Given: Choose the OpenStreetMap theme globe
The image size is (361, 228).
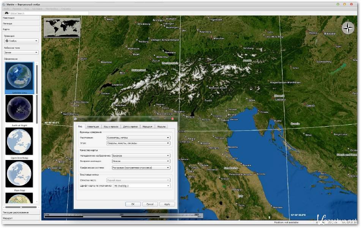Looking at the screenshot, I should (19, 141).
